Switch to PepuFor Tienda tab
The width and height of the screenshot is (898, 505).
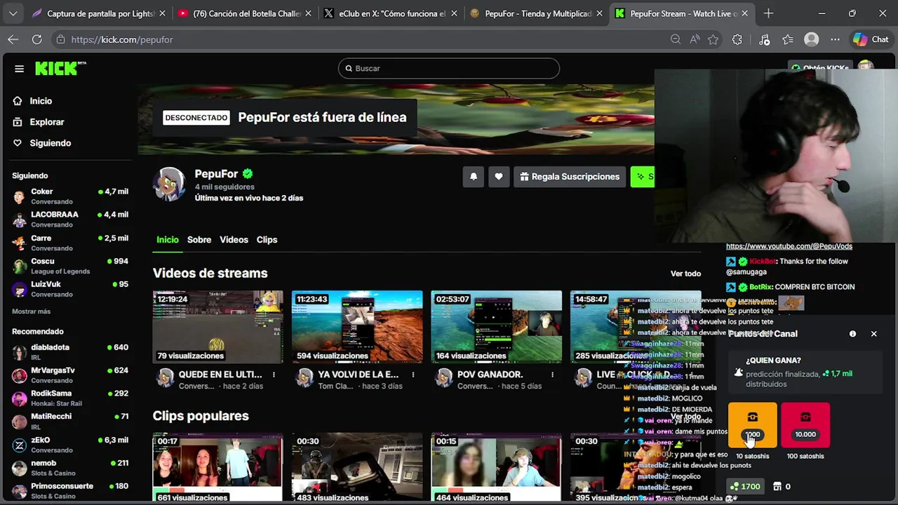535,13
